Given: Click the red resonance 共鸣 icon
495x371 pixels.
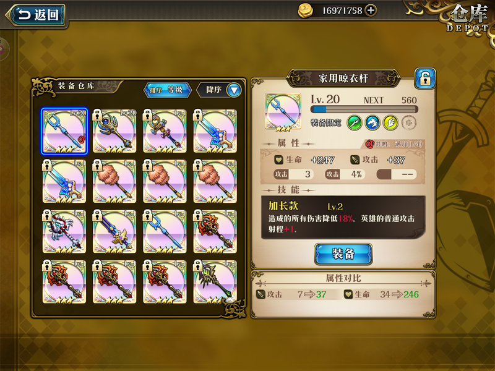Looking at the screenshot, I should (369, 144).
